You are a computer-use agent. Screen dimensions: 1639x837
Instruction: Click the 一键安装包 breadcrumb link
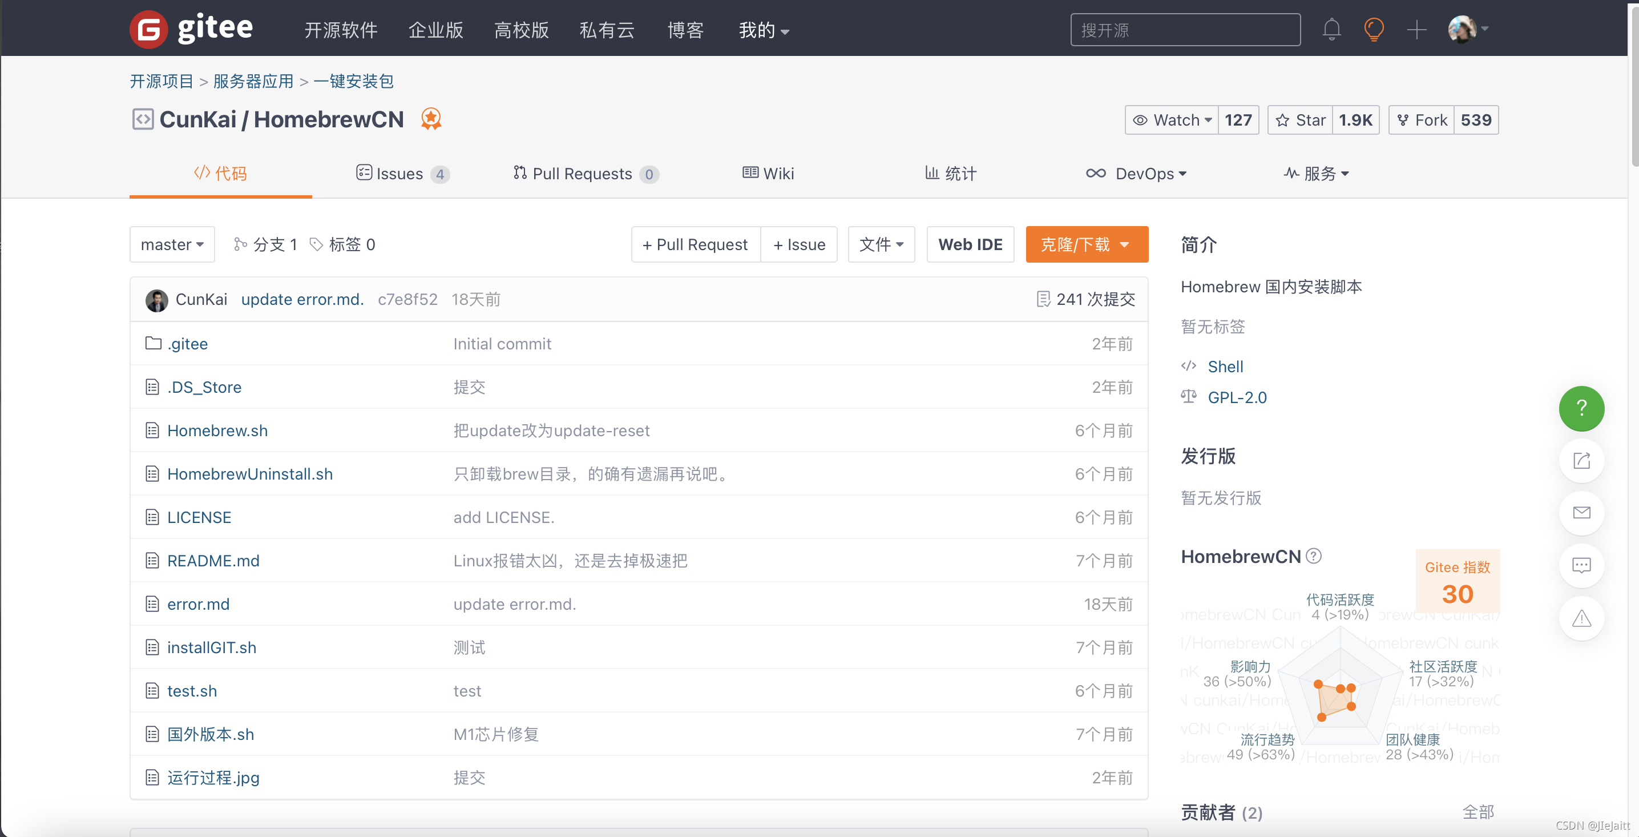[x=353, y=81]
